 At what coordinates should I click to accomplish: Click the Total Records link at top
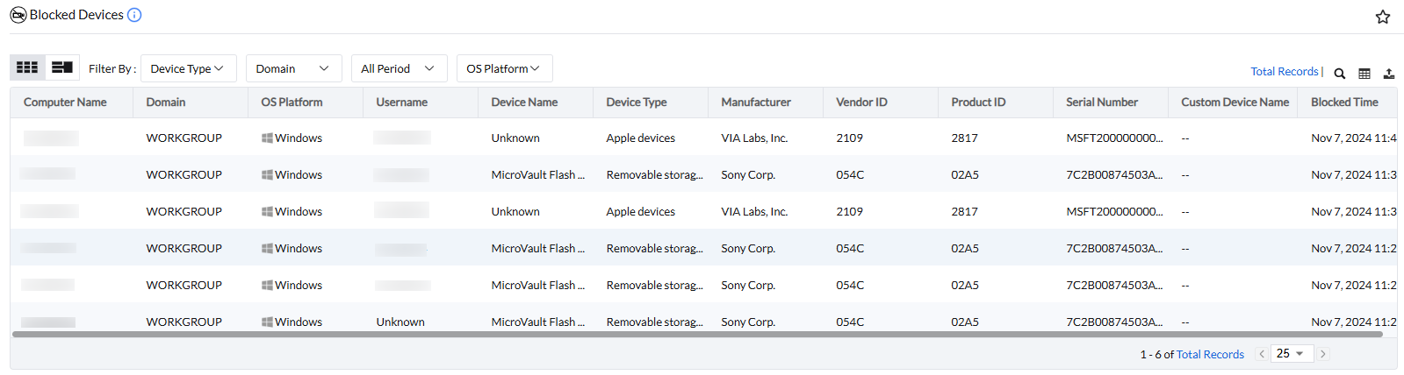(1285, 72)
